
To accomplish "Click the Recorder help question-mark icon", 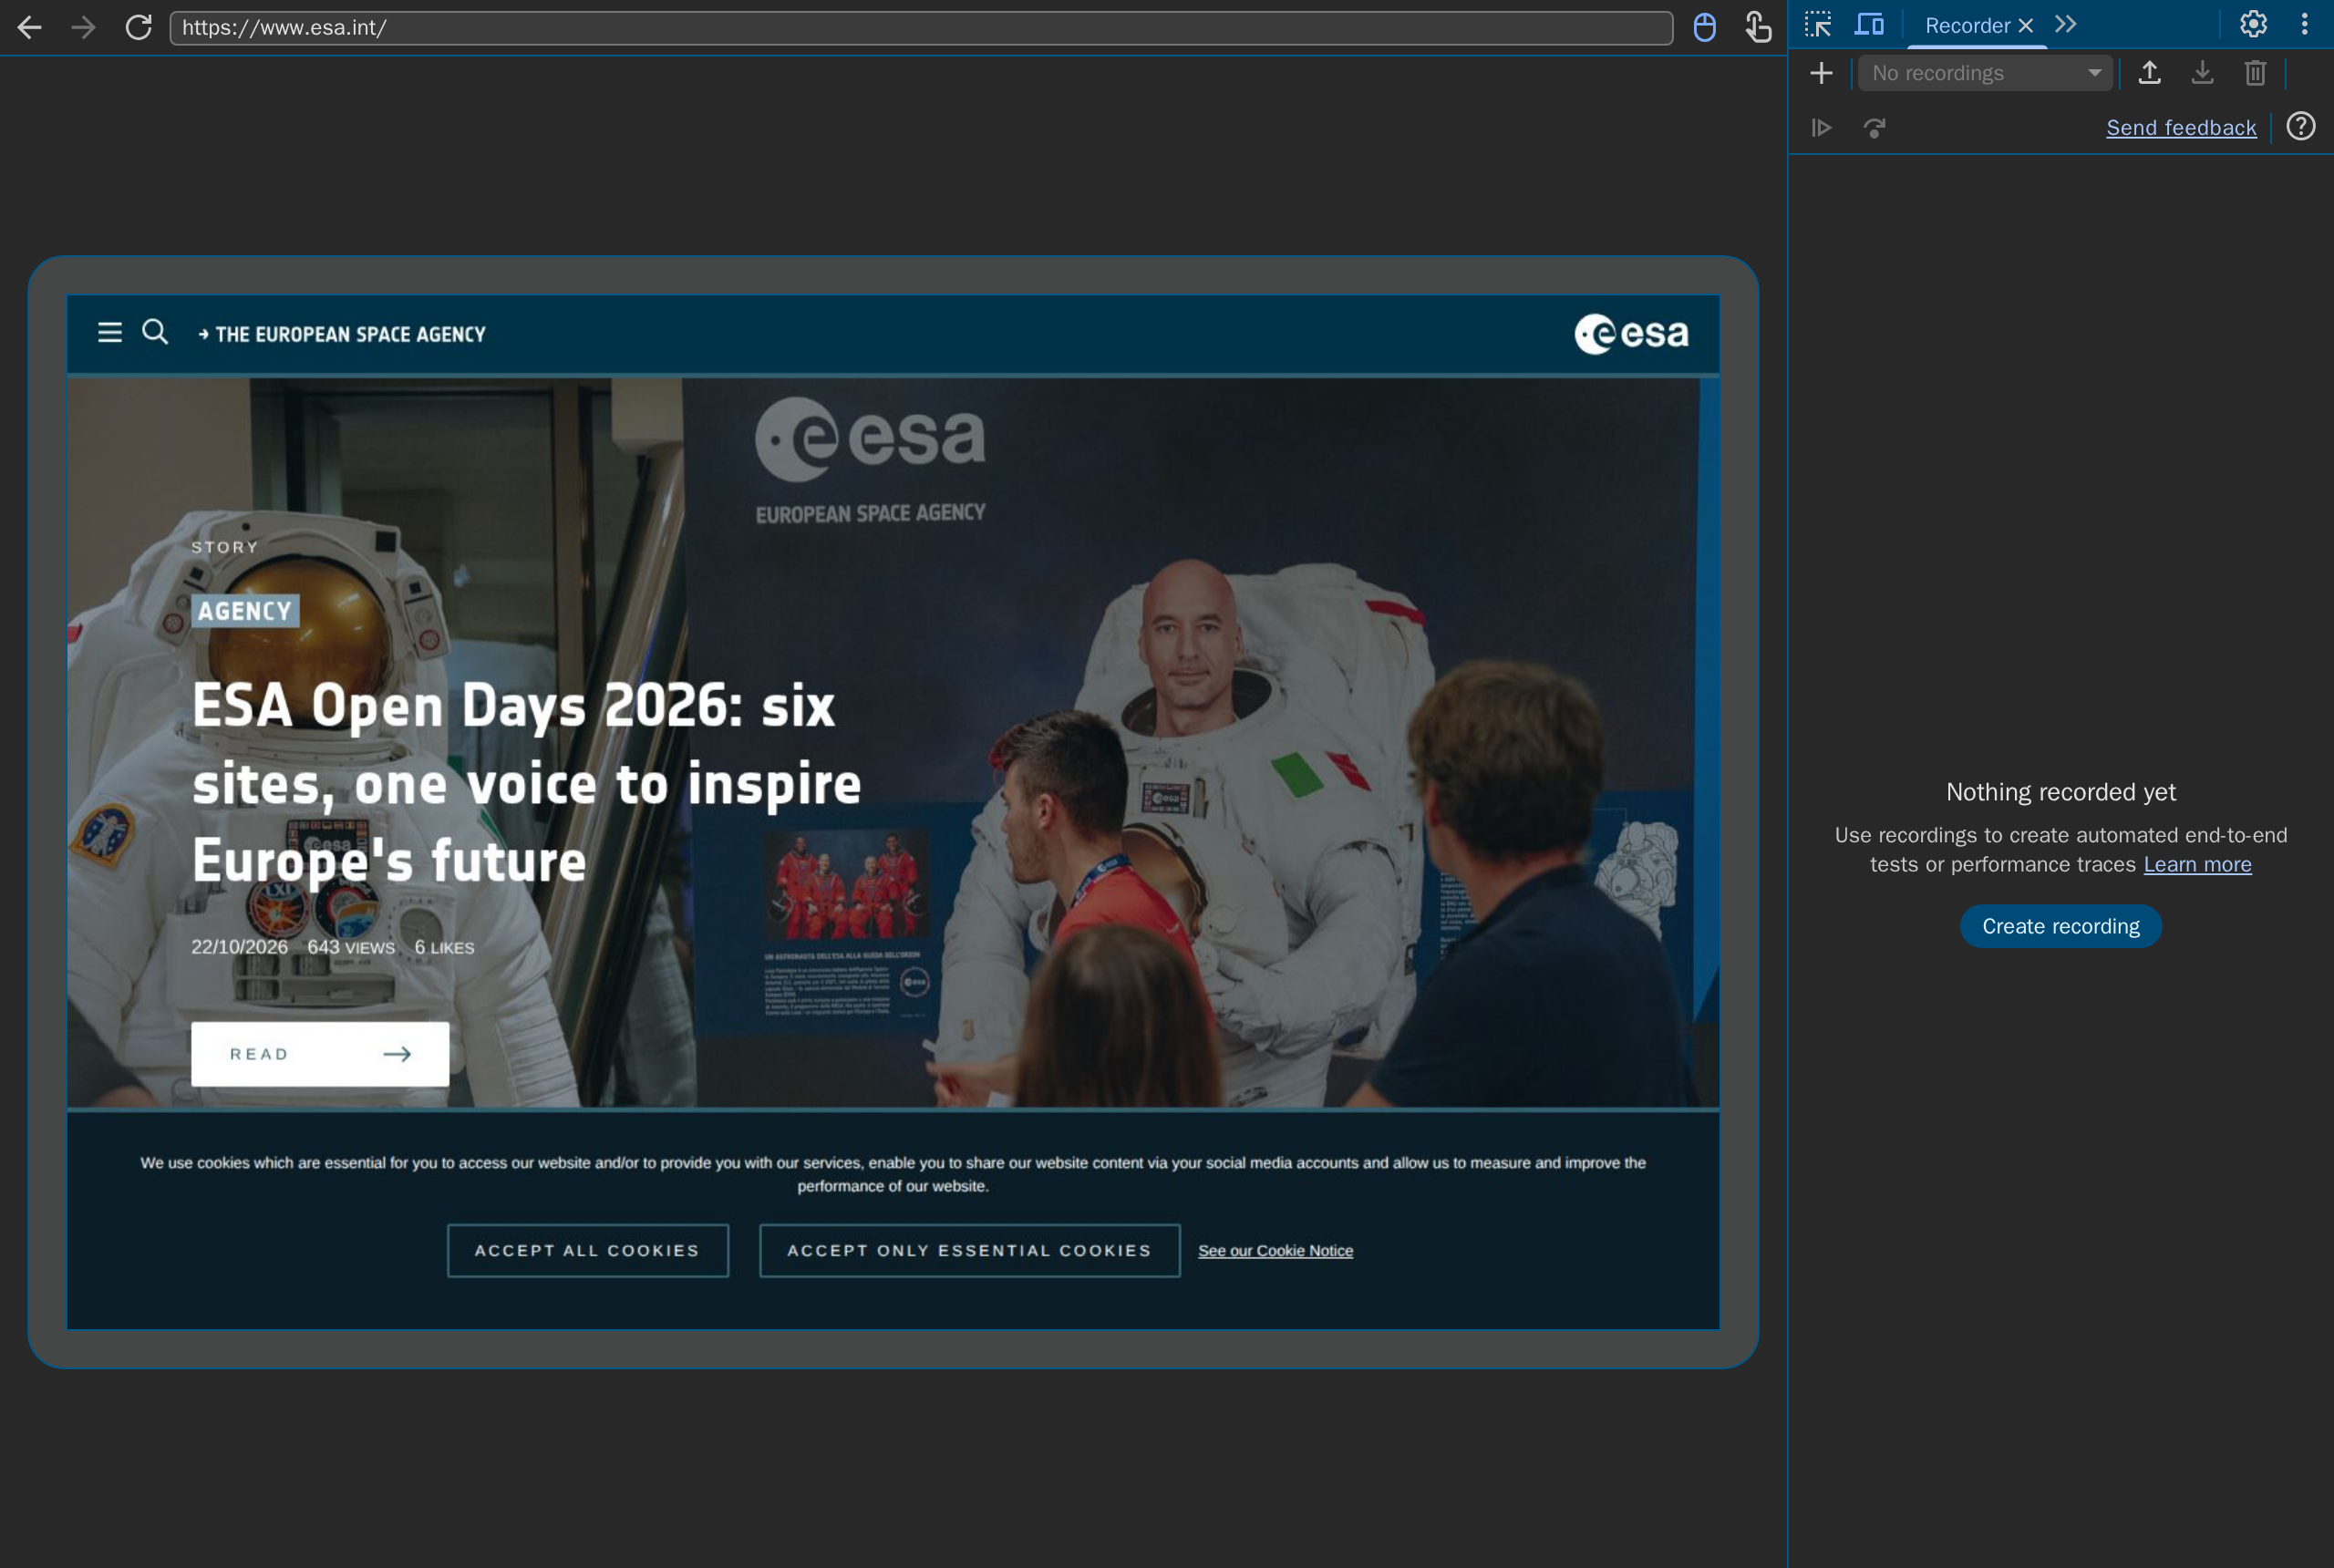I will (x=2301, y=127).
